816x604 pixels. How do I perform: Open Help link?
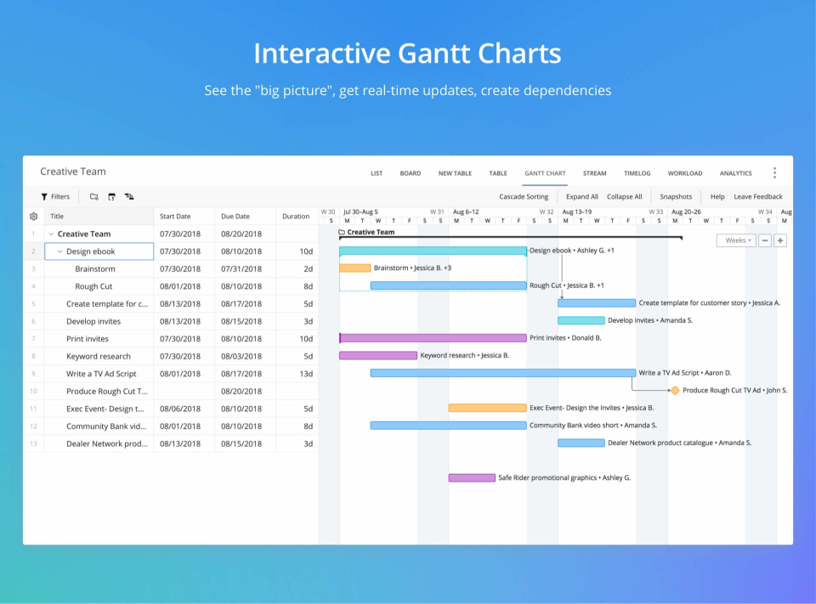coord(717,196)
